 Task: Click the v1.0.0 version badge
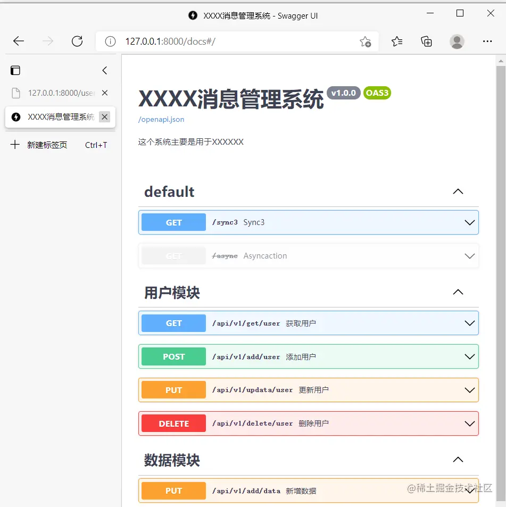pyautogui.click(x=343, y=93)
